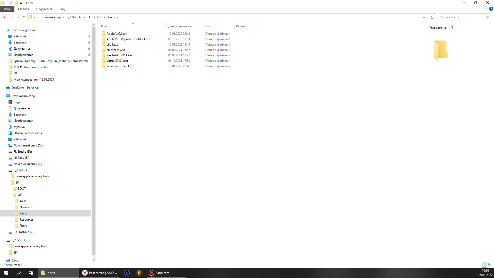Expand the ribbon with chevron arrow
The height and width of the screenshot is (278, 494).
click(486, 9)
